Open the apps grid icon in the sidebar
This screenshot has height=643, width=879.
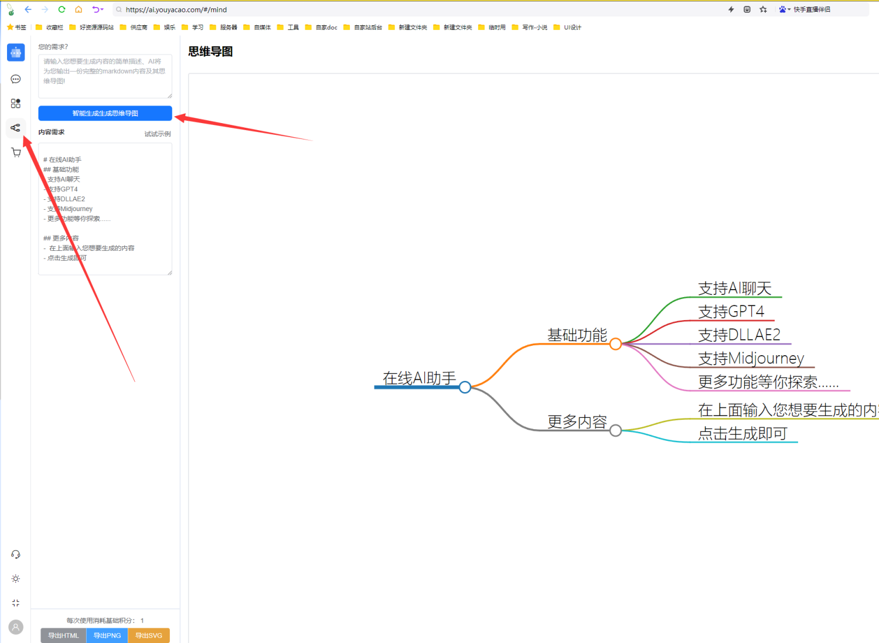pyautogui.click(x=16, y=103)
